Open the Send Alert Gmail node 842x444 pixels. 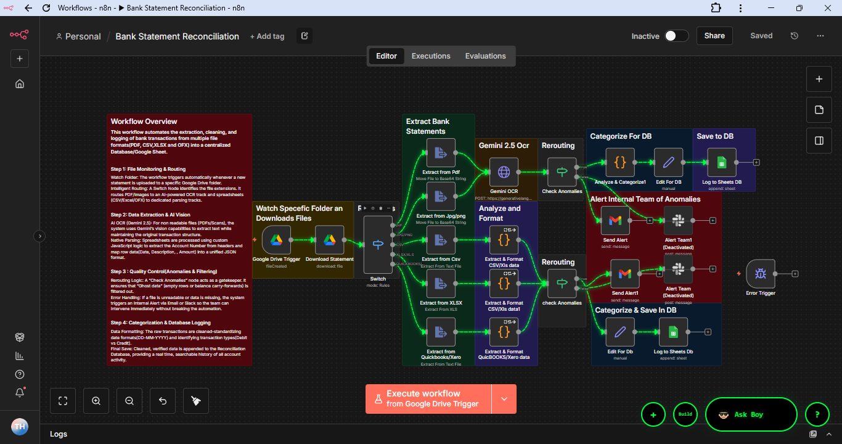pos(615,221)
